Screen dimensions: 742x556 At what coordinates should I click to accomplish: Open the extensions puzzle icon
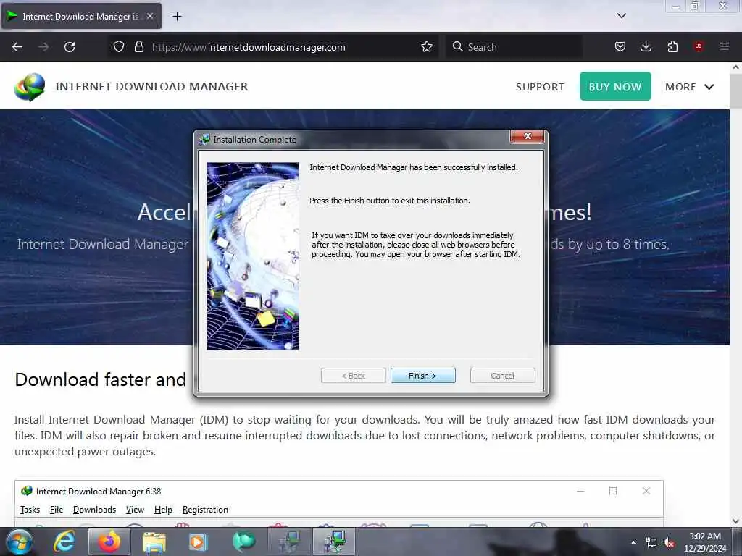(x=672, y=47)
